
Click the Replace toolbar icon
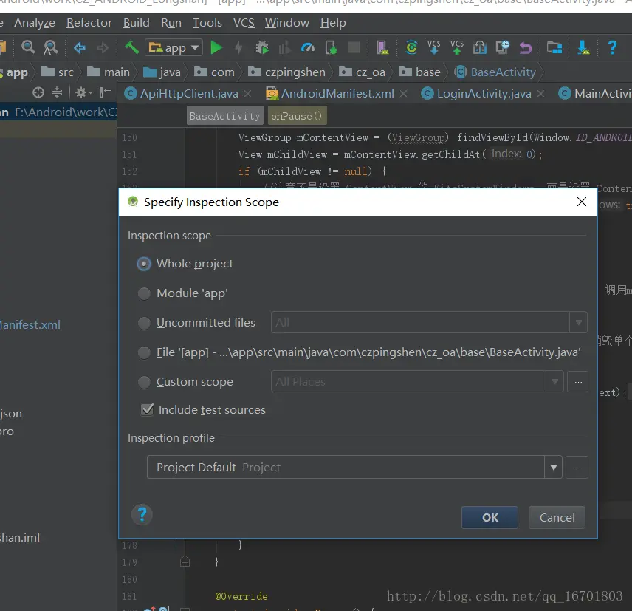point(50,47)
